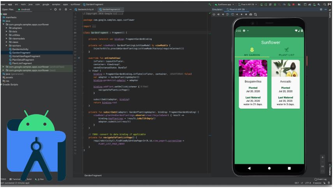The image size is (334, 189).
Task: Open Project panel gear options
Action: [66, 9]
